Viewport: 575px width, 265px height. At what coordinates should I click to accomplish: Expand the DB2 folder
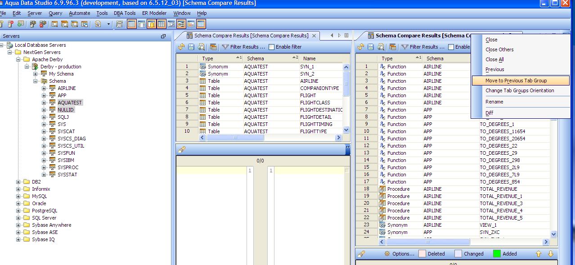18,182
